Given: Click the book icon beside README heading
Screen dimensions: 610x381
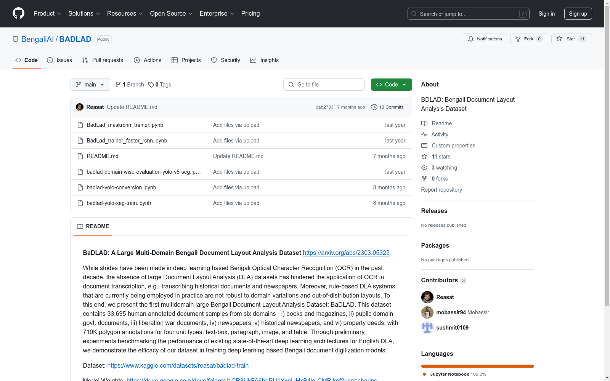Looking at the screenshot, I should point(80,226).
